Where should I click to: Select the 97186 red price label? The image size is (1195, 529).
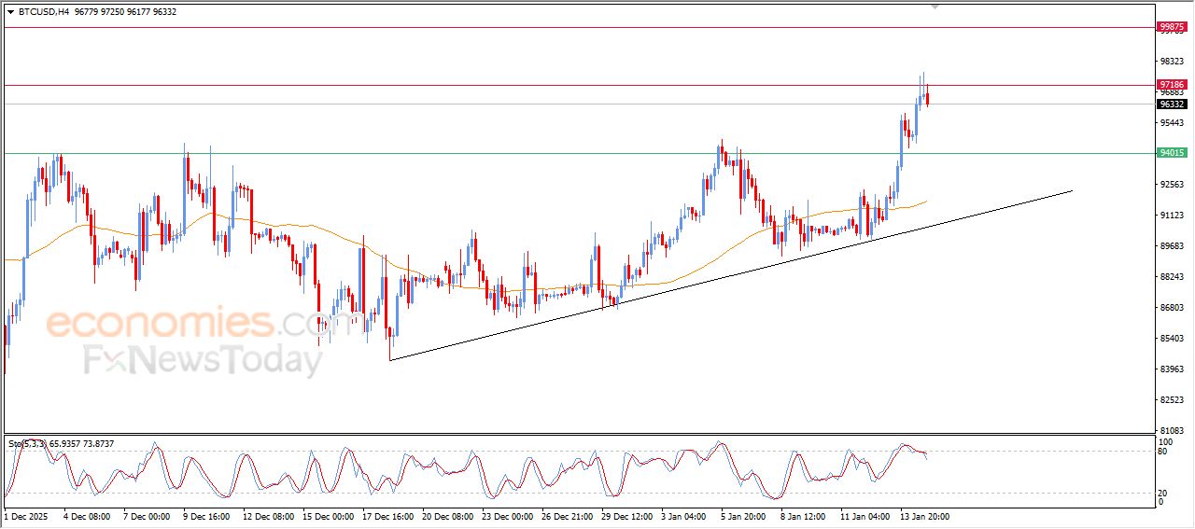[1171, 85]
